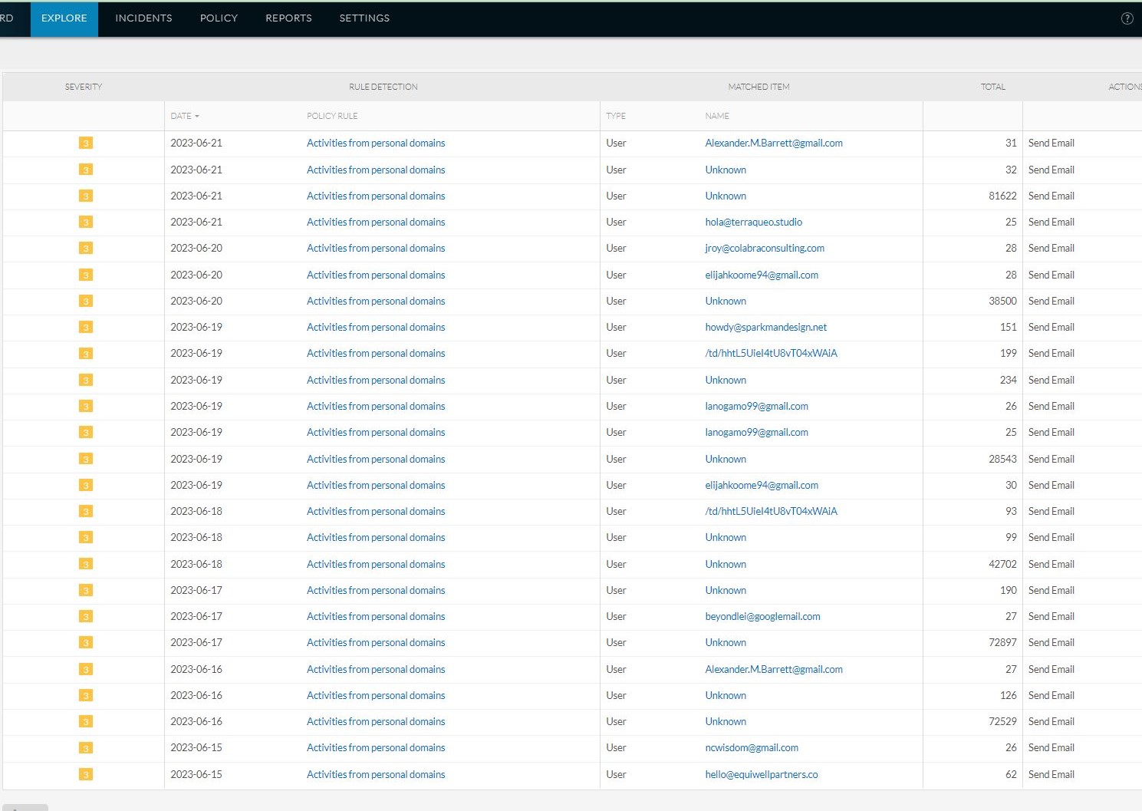The width and height of the screenshot is (1142, 811).
Task: Click Send Email on the hola@terraqueo.studio row
Action: point(1051,222)
